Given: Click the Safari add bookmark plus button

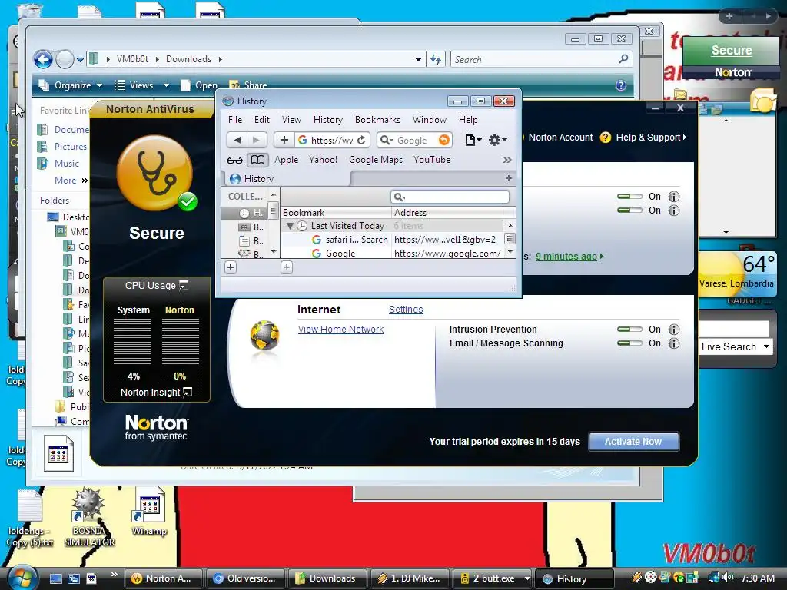Looking at the screenshot, I should coord(284,140).
